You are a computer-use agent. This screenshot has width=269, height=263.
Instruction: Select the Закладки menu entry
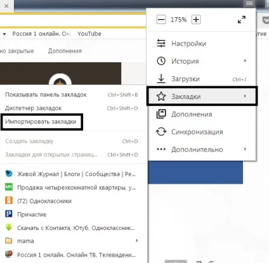202,97
